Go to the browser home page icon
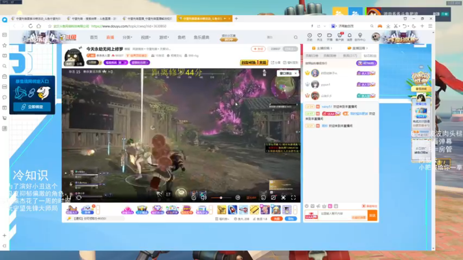463x260 pixels. click(x=39, y=26)
